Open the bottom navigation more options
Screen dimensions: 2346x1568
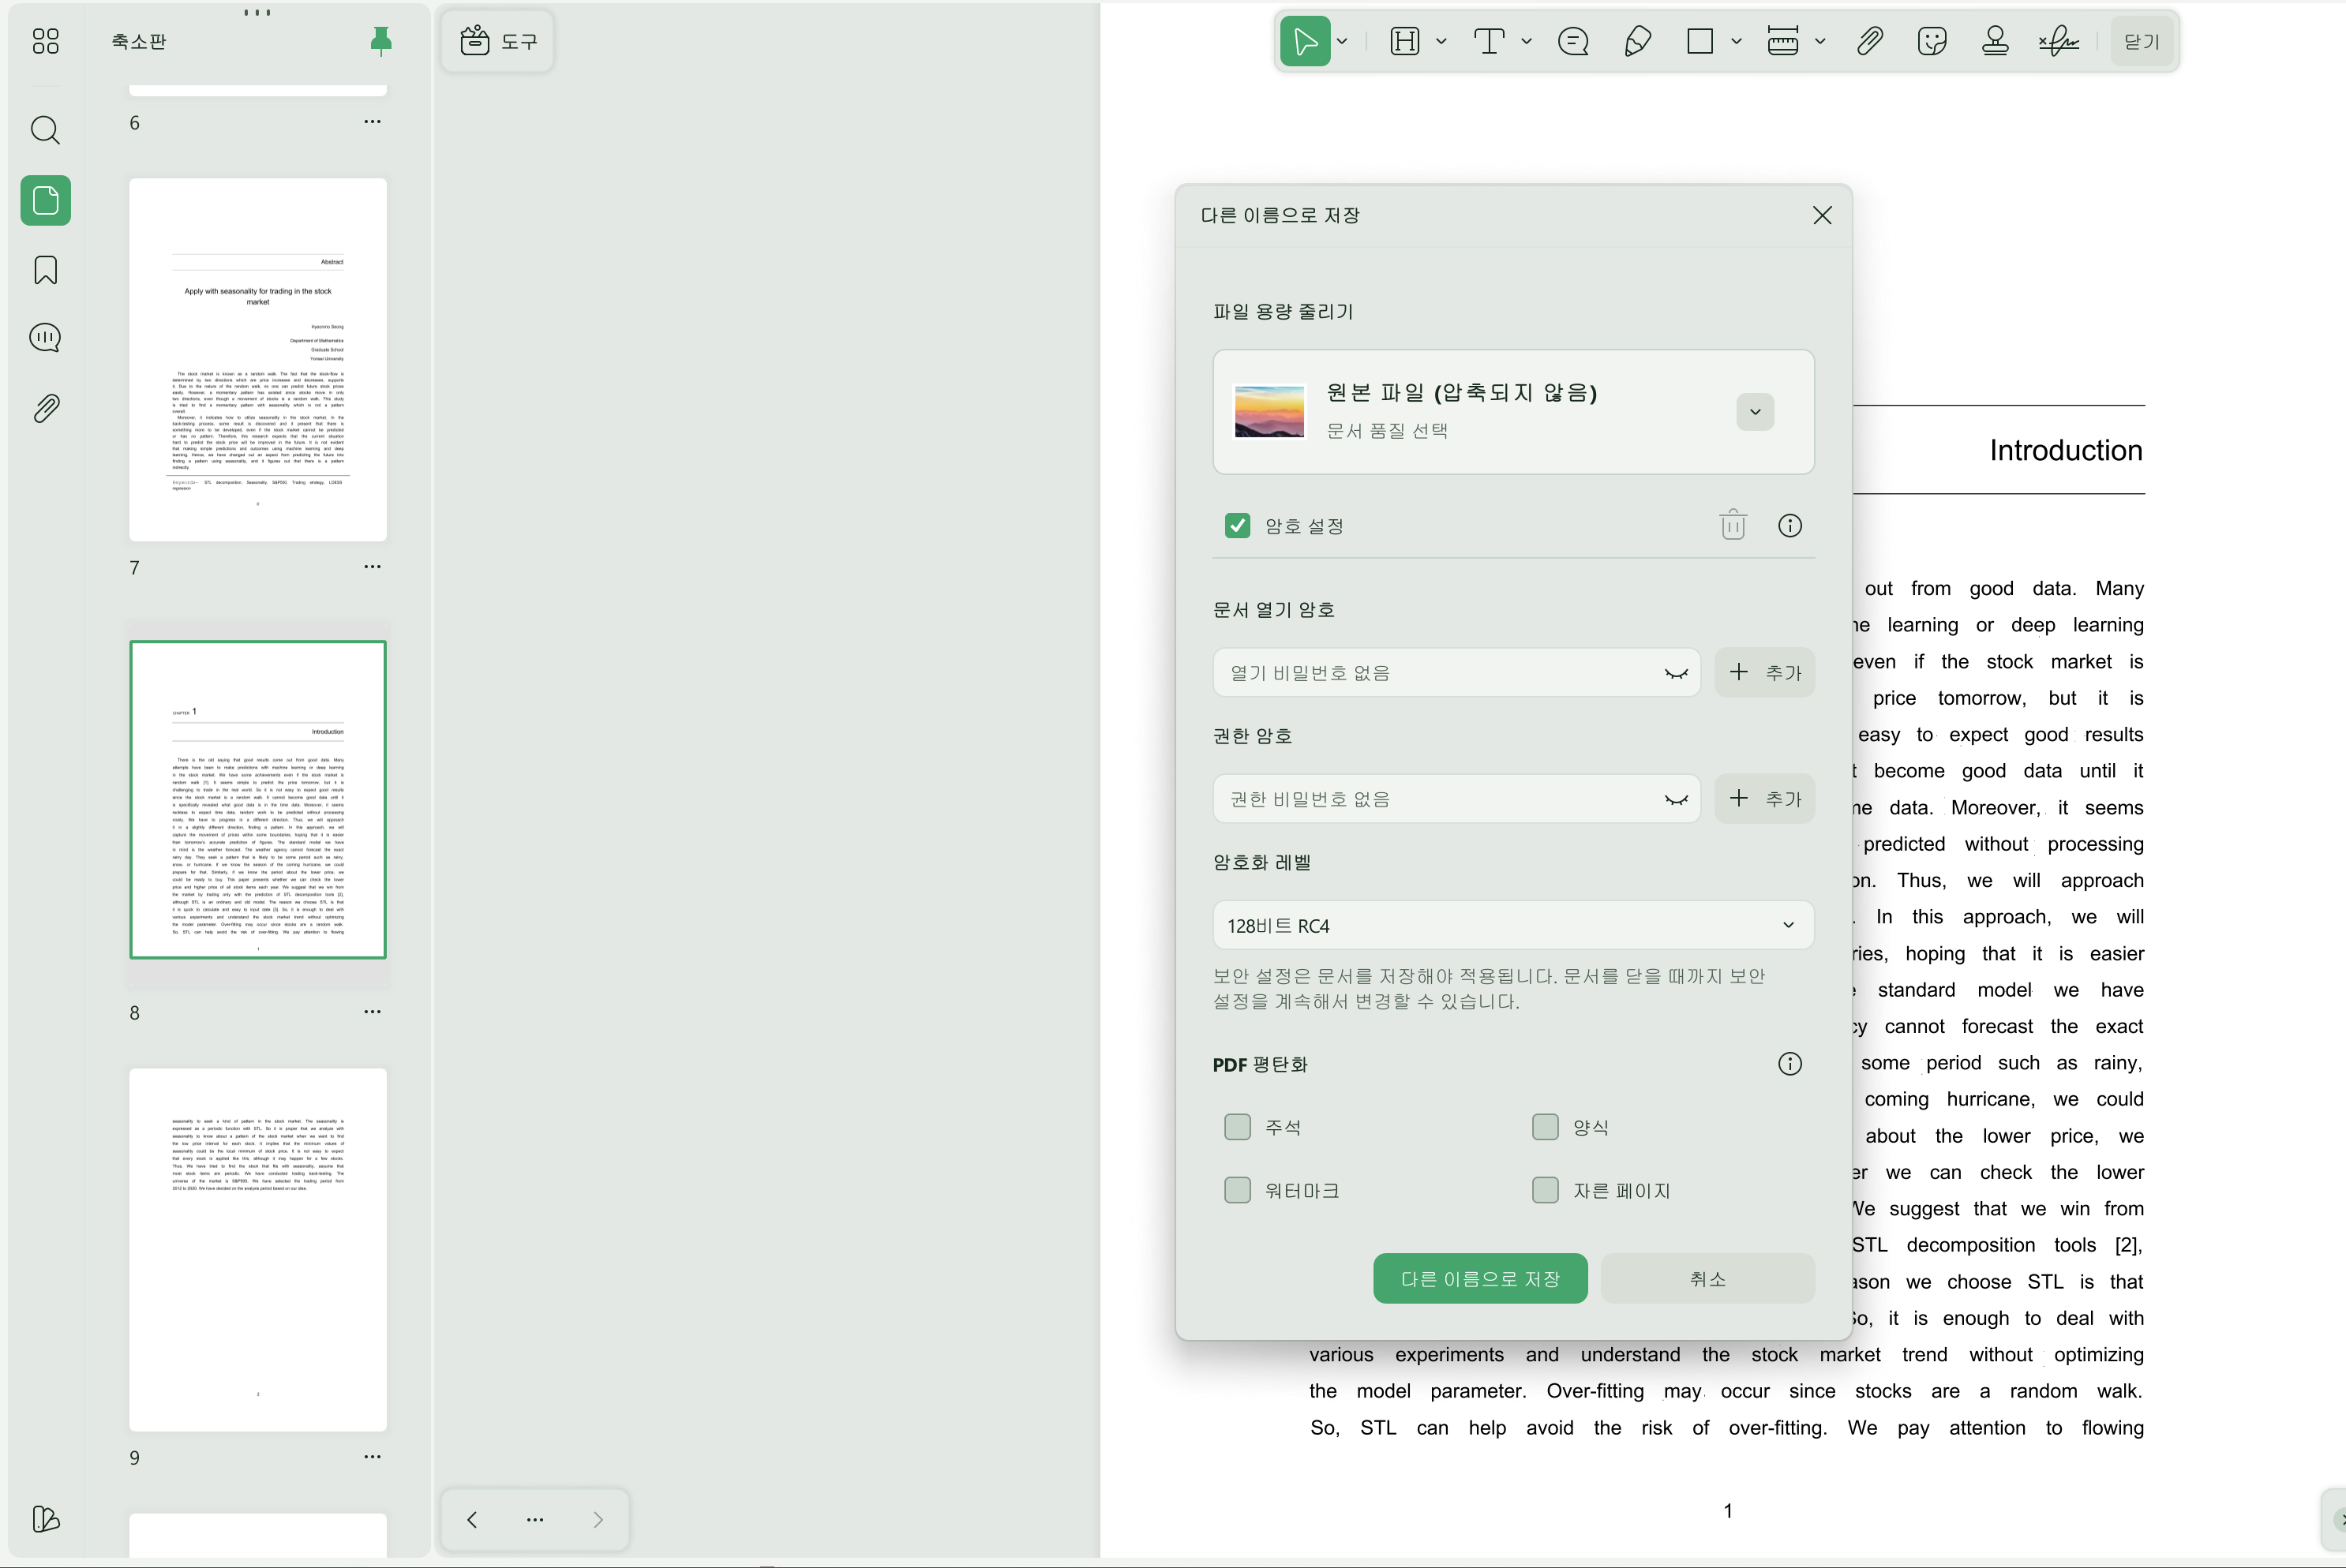(x=535, y=1520)
